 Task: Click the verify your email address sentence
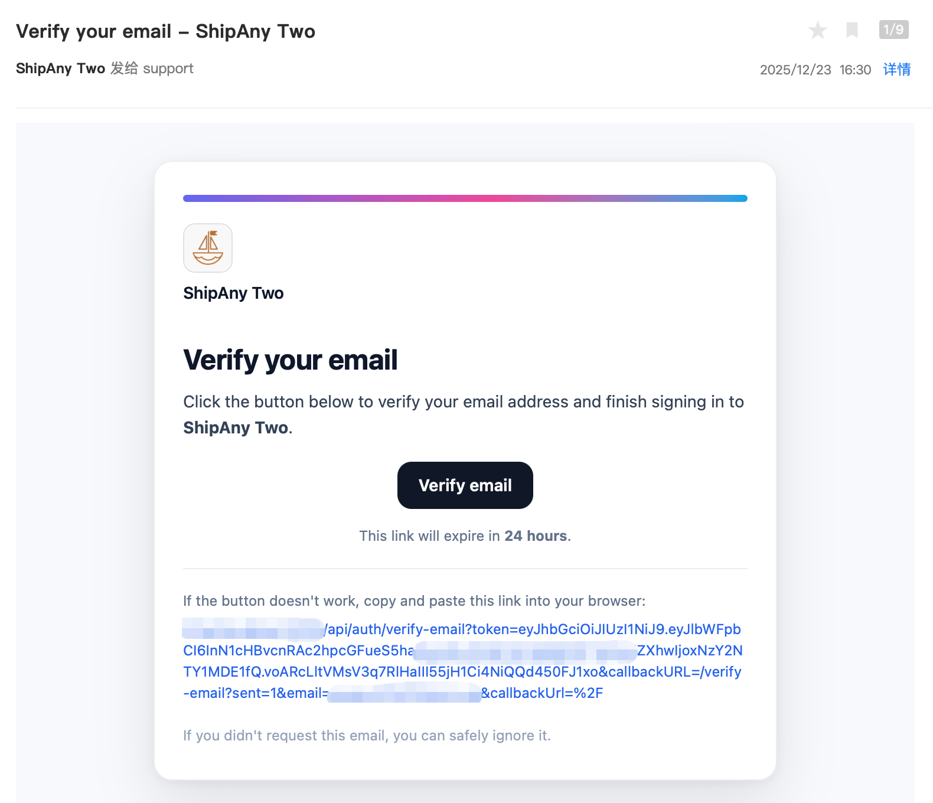coord(463,402)
